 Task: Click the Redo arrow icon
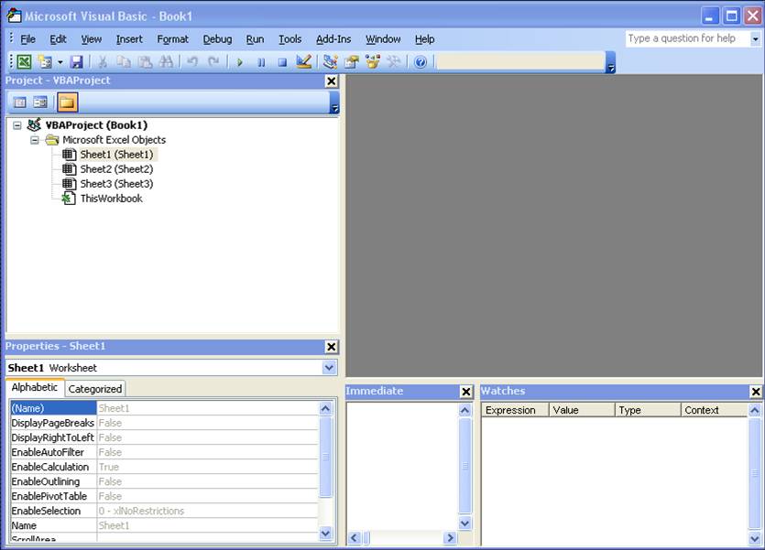tap(213, 62)
